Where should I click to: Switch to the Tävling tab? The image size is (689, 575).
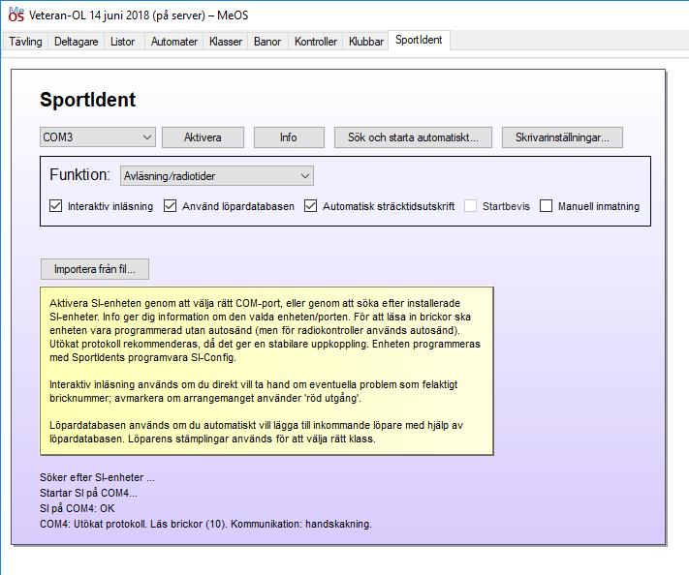[25, 42]
